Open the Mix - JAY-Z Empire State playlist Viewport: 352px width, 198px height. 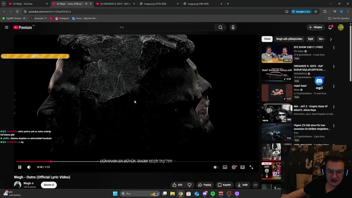277,113
